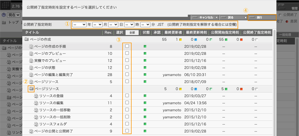Click date 06/10 20:31 cell
This screenshot has width=299, height=136.
pos(195,75)
